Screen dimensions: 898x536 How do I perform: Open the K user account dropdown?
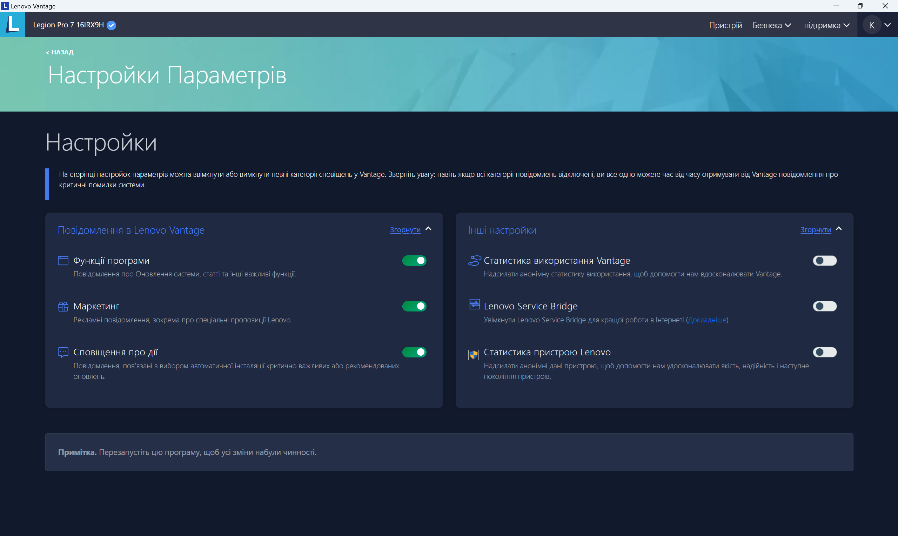tap(878, 25)
